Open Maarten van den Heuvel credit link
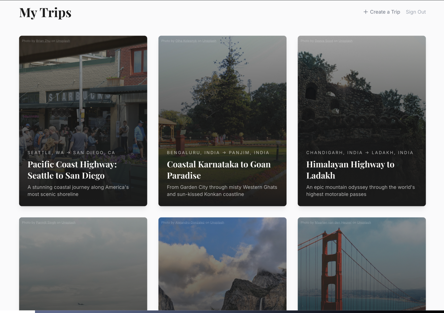 pos(333,223)
